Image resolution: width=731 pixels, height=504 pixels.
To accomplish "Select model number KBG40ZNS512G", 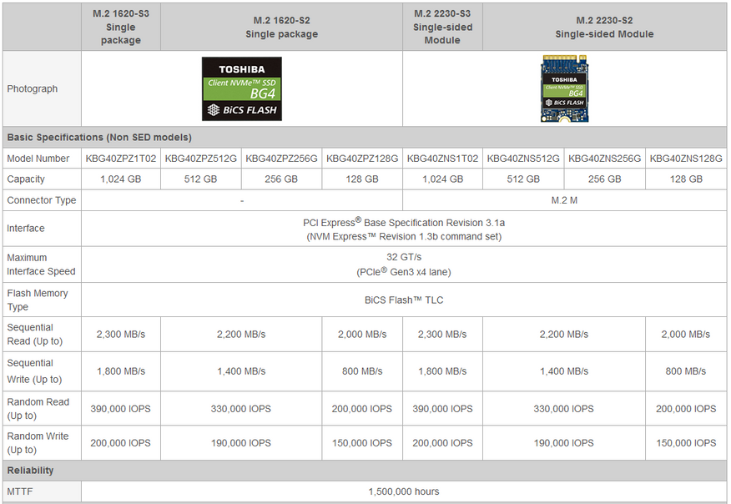I will coord(523,159).
